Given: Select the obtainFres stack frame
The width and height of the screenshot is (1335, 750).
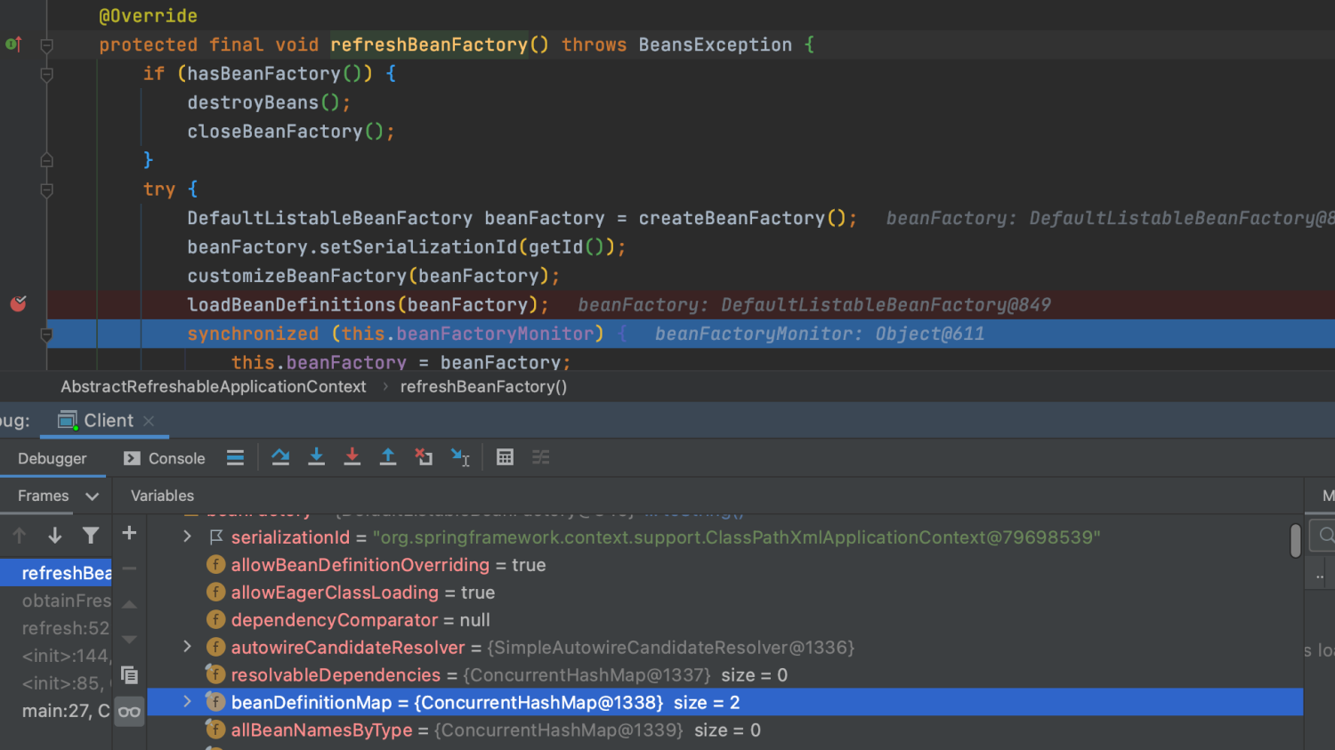Looking at the screenshot, I should click(x=56, y=601).
